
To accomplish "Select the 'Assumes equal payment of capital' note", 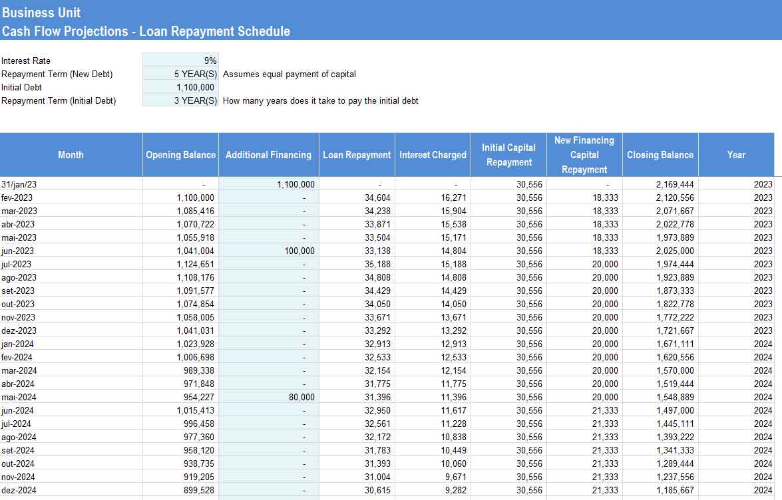I will pos(290,74).
